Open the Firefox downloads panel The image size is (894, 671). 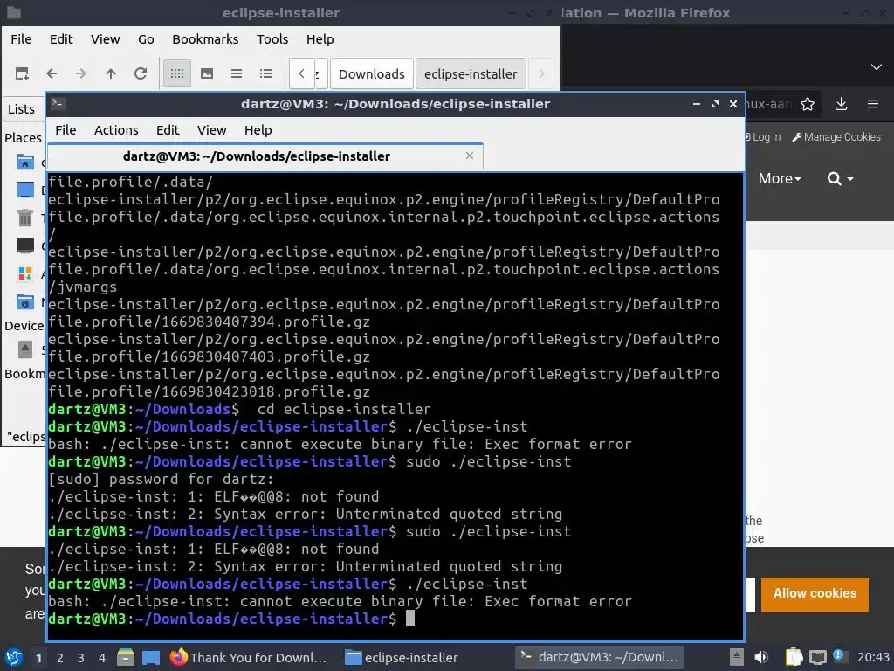click(x=841, y=104)
